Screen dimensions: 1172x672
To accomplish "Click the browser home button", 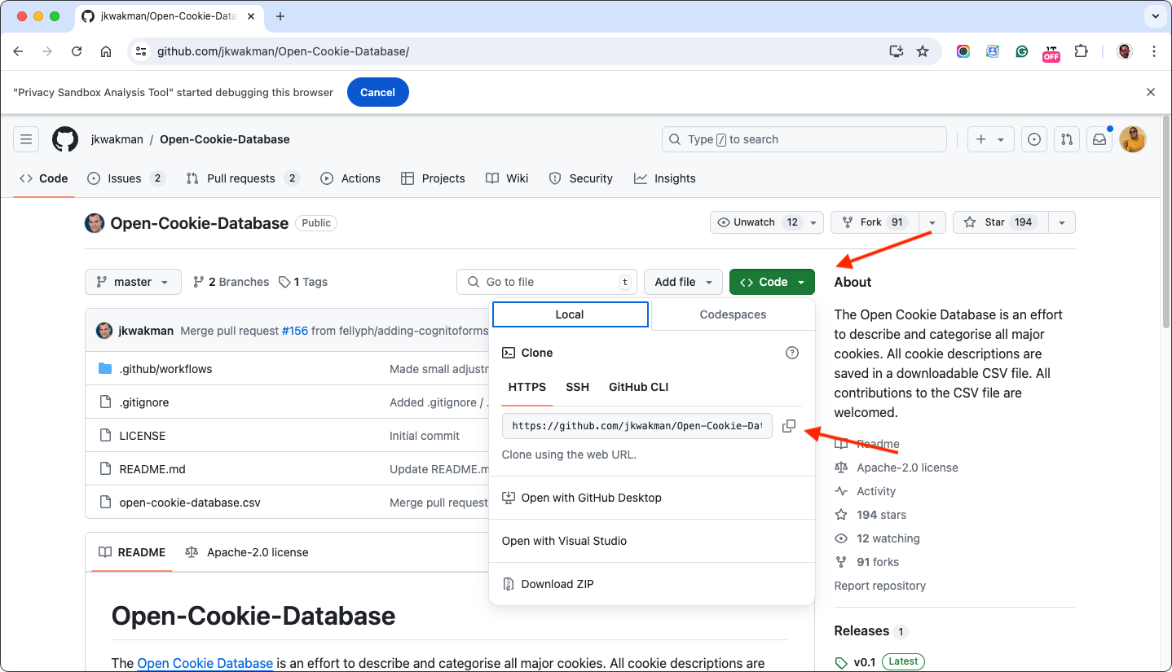I will [106, 51].
